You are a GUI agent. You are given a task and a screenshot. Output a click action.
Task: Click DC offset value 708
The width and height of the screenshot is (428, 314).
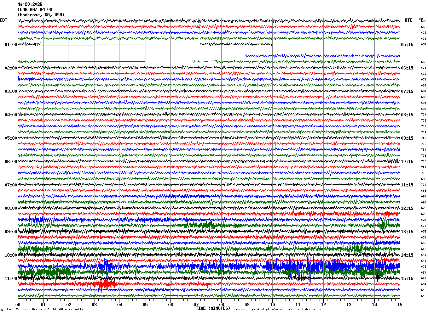(423, 120)
